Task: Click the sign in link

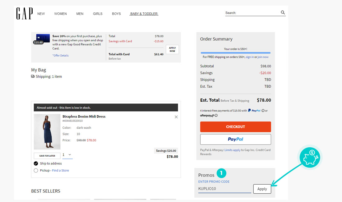Action: [x=250, y=57]
